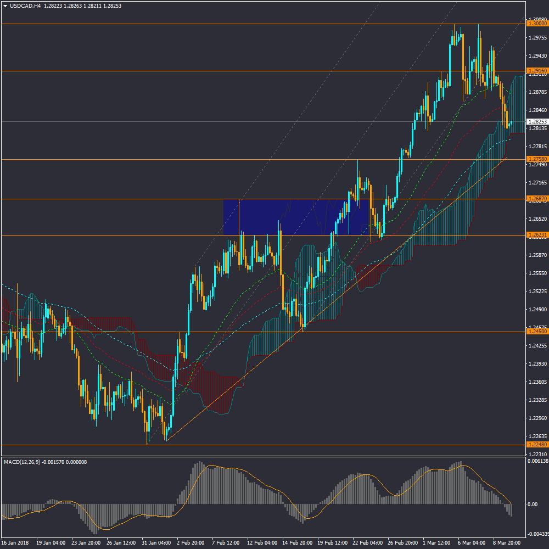549x549 pixels.
Task: Click the 2 Feb 20:00 time label
Action: tap(191, 543)
